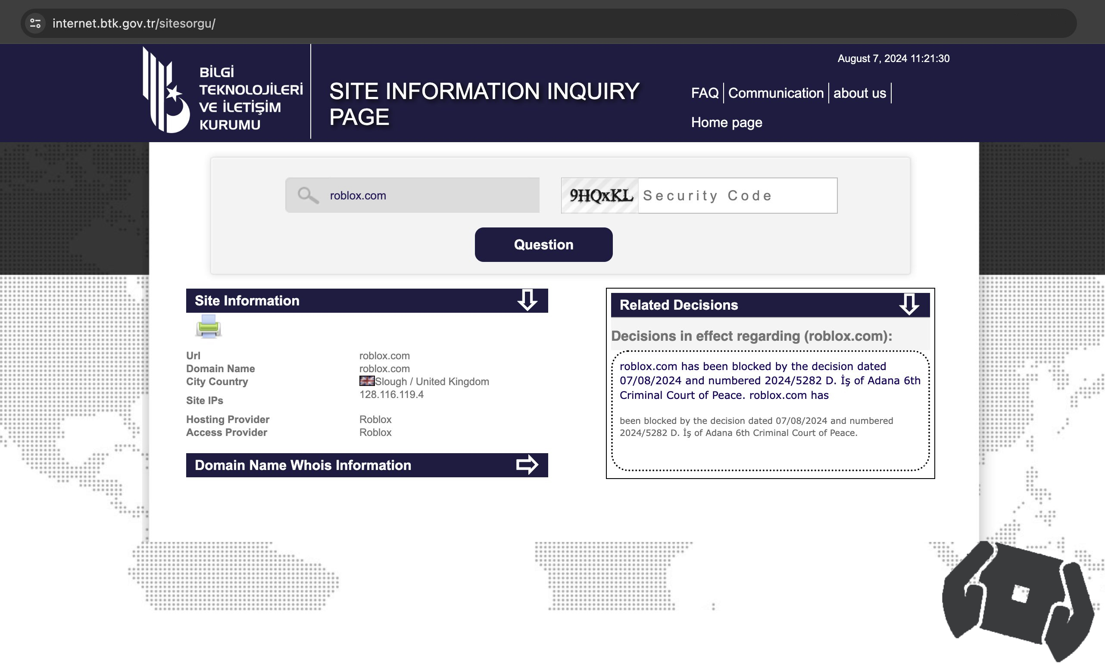The width and height of the screenshot is (1105, 672).
Task: Click the large blue blocked decision text
Action: pos(770,381)
